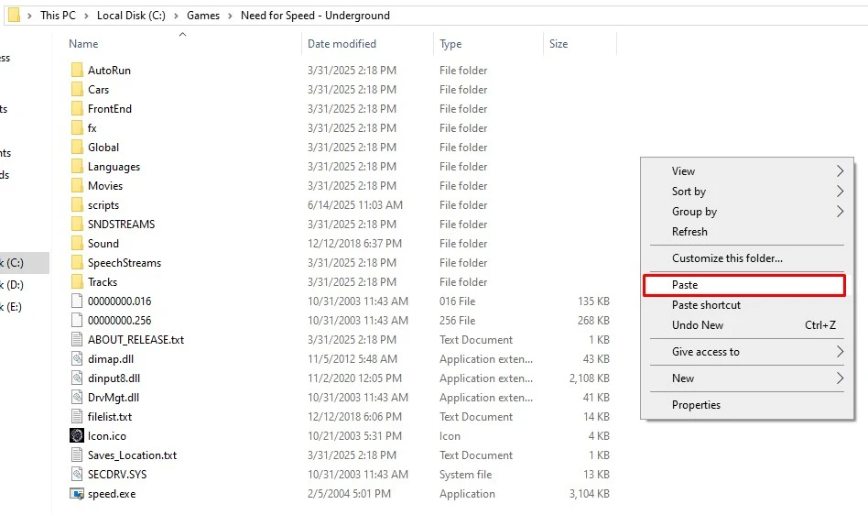Click the ABOUT_RELEASE.txt file name
Viewport: 868px width, 515px height.
click(x=136, y=339)
